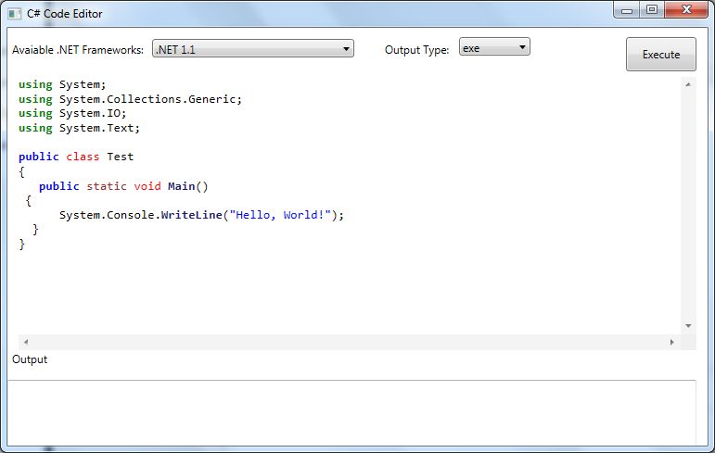Click the 'public class Test' line

pyautogui.click(x=76, y=157)
